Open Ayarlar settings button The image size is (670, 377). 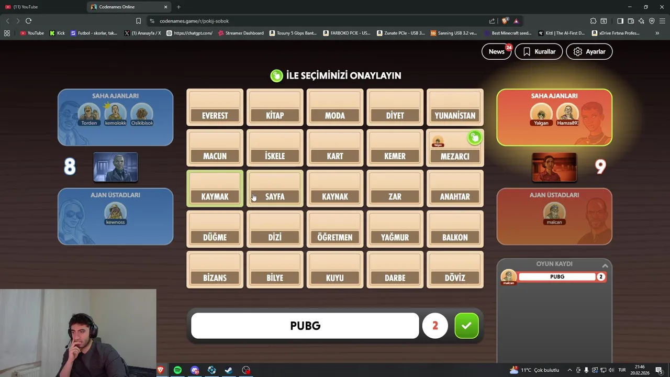[589, 51]
